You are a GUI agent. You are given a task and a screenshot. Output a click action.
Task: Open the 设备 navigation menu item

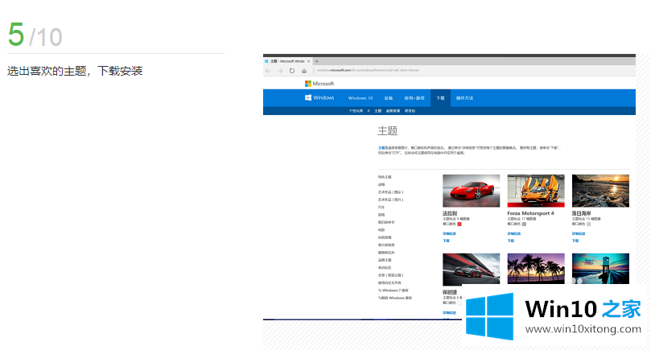point(388,98)
